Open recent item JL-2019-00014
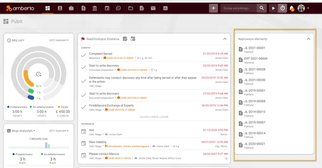Viewport: 322px width, 168px height. tap(255, 133)
